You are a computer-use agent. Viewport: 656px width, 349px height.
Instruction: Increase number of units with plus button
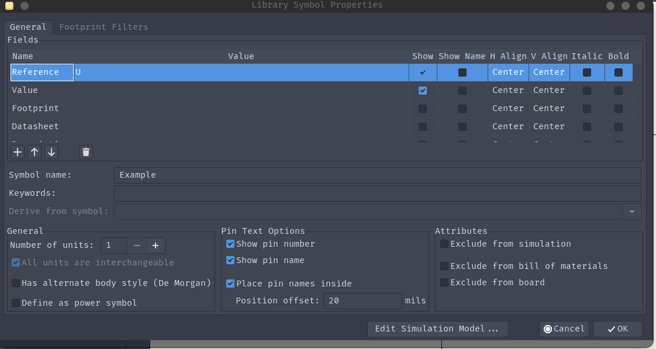[156, 246]
